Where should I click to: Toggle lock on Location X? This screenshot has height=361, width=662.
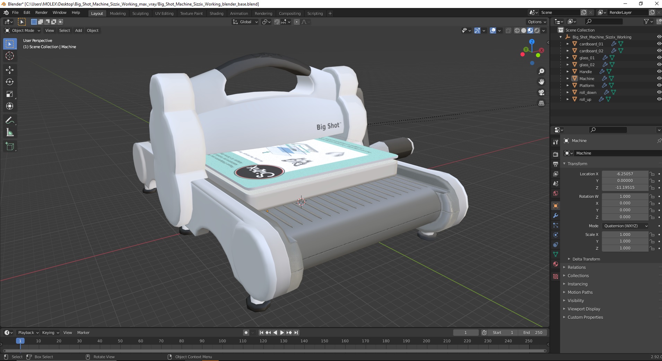(652, 174)
